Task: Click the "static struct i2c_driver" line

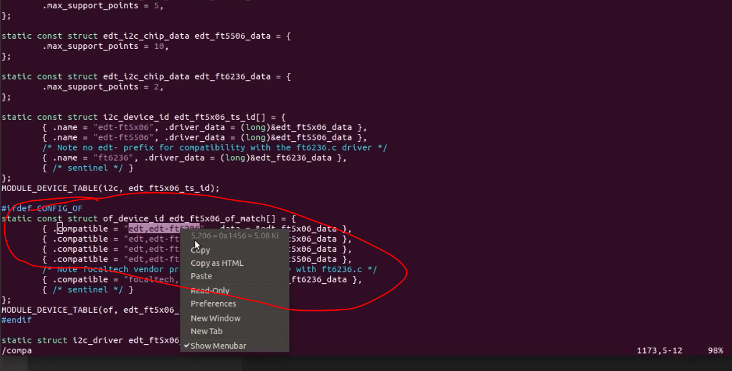Action: tap(91, 340)
